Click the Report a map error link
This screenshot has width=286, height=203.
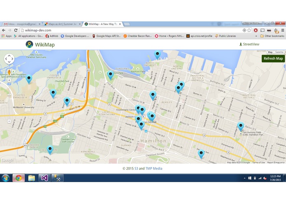[x=276, y=162]
